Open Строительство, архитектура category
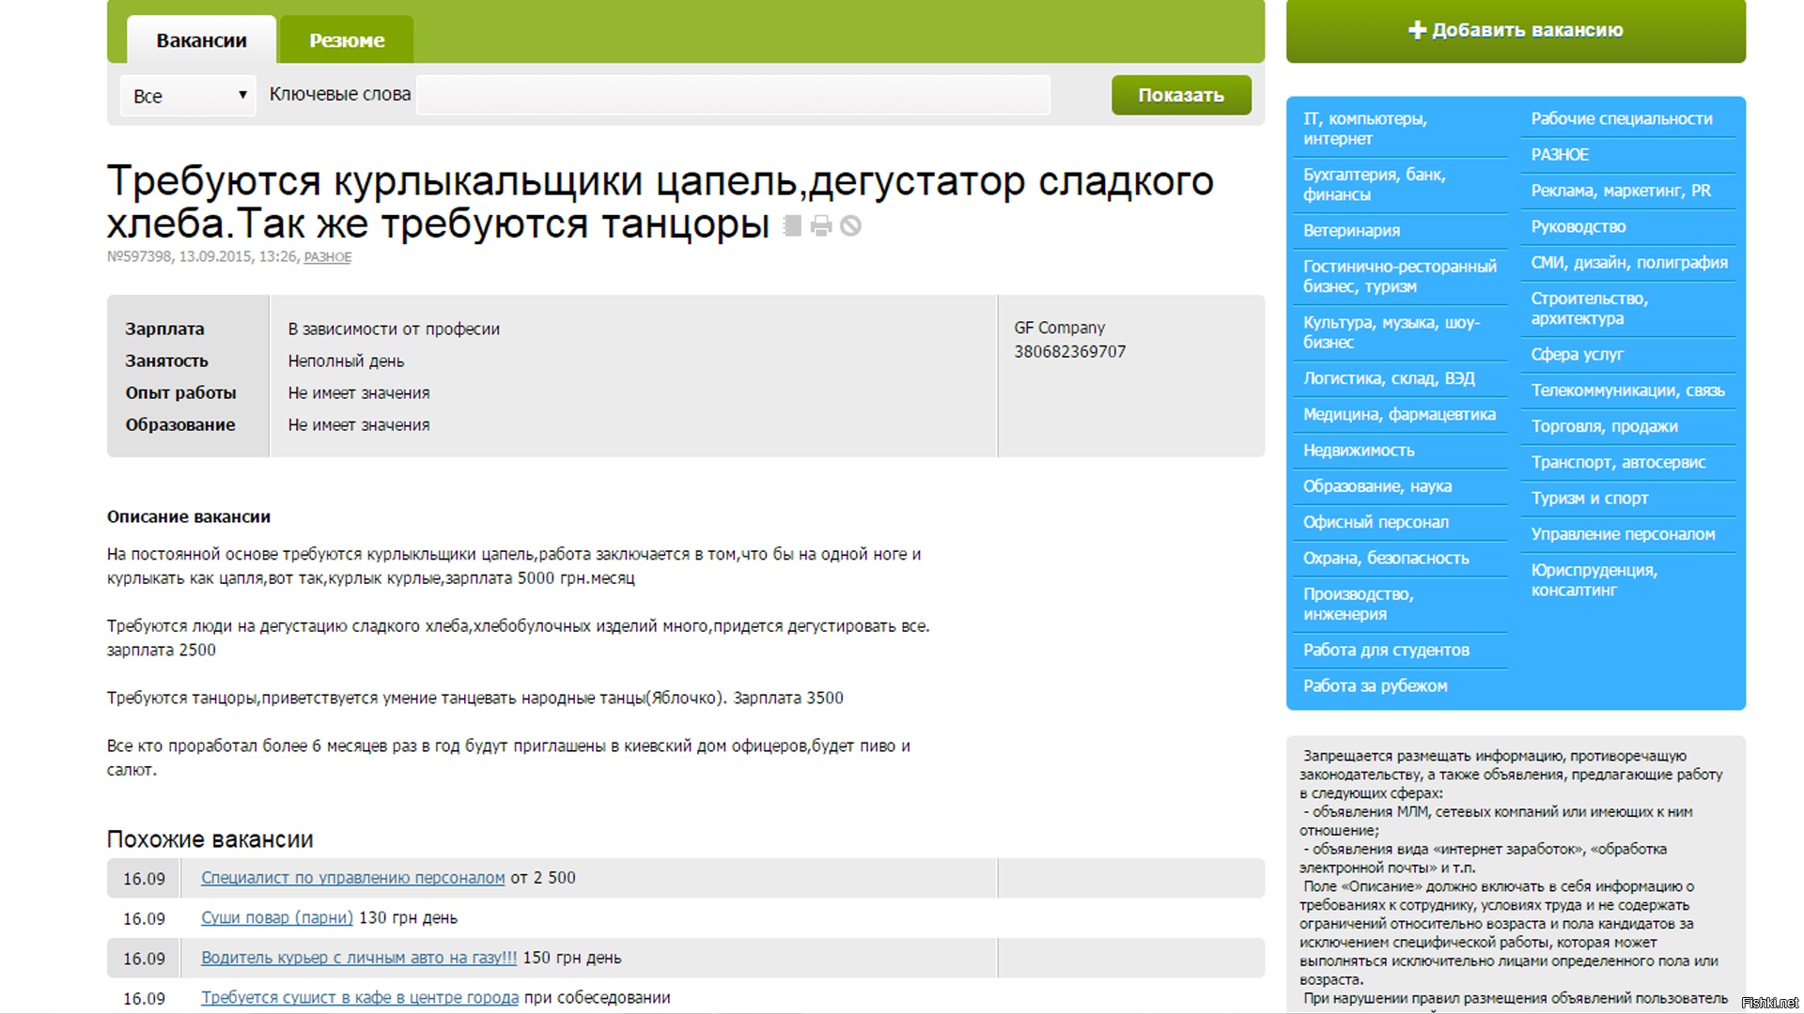 1590,308
